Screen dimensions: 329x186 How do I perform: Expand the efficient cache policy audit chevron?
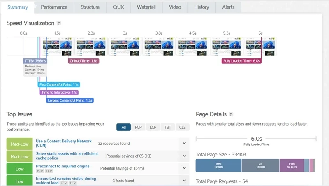pyautogui.click(x=184, y=156)
